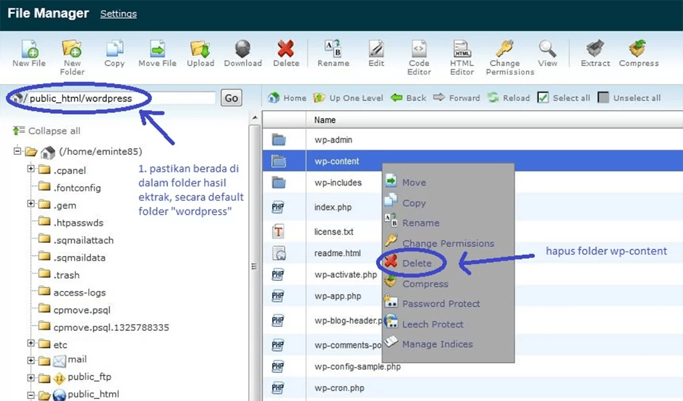The height and width of the screenshot is (401, 683).
Task: Choose Leech Protect from context menu
Action: coord(424,324)
